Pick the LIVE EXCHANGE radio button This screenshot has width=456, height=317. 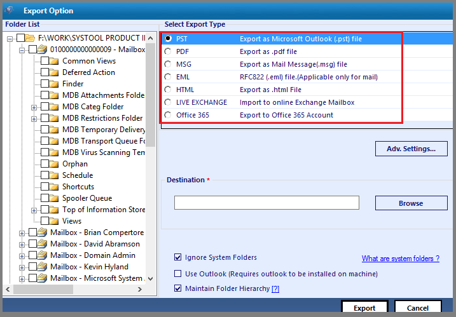click(168, 102)
